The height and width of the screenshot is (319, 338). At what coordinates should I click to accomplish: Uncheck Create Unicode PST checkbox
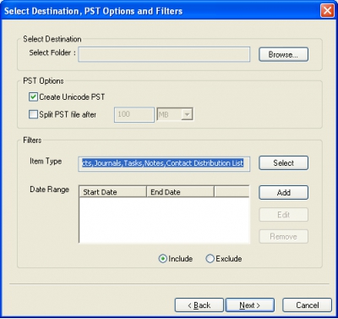click(33, 97)
